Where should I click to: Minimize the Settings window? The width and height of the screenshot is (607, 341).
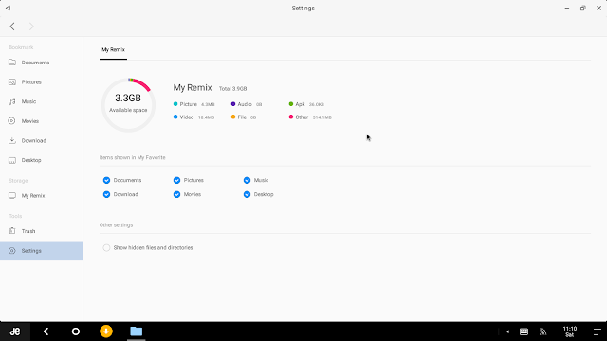coord(567,8)
